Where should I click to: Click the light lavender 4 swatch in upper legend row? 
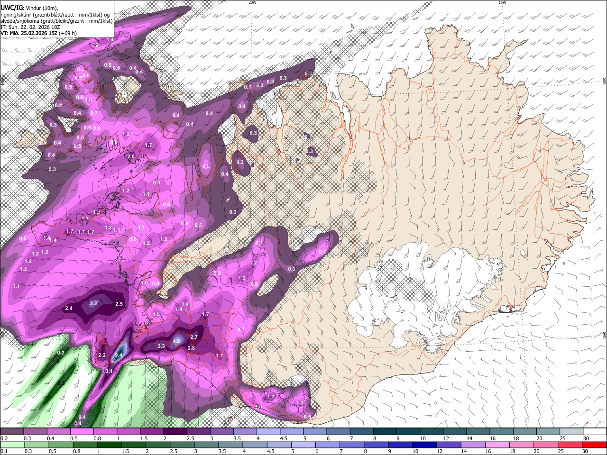click(268, 431)
